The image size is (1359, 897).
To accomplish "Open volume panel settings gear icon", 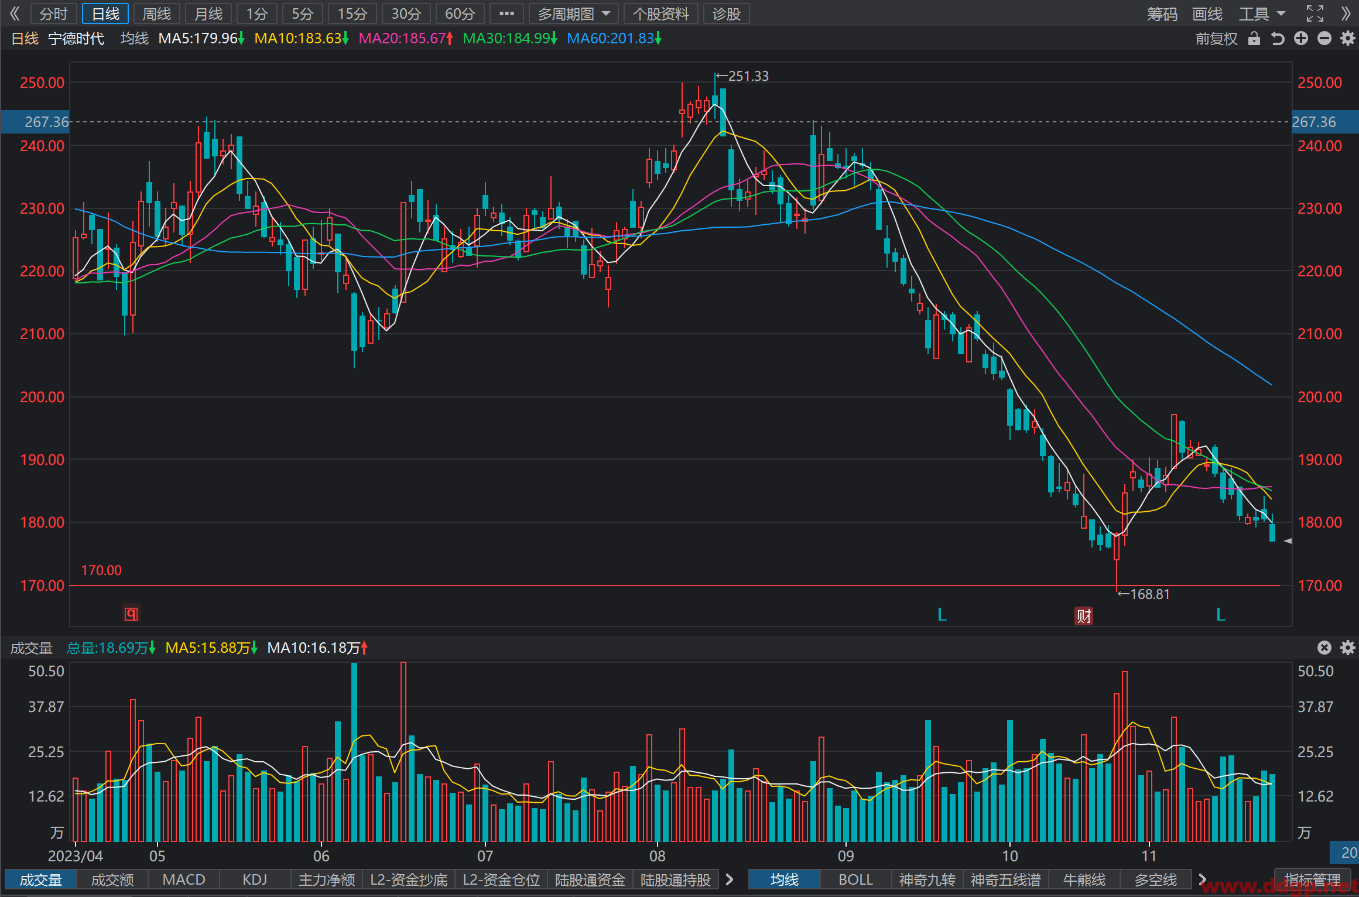I will click(1347, 648).
